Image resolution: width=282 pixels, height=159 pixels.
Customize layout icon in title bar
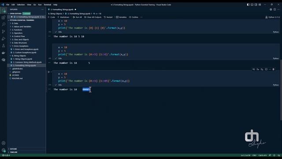(x=260, y=4)
